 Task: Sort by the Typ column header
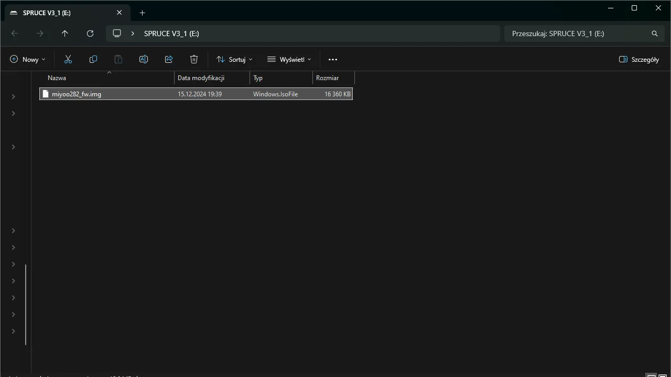(281, 77)
